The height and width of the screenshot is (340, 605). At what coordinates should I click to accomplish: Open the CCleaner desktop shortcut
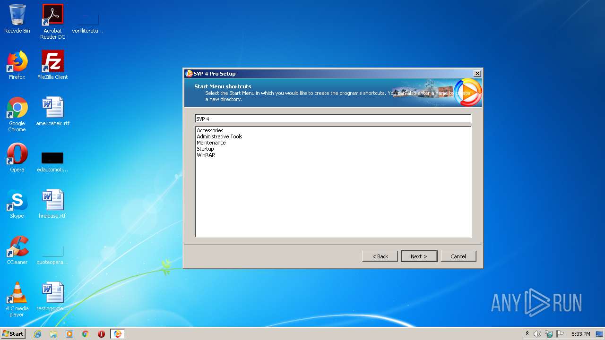tap(17, 250)
